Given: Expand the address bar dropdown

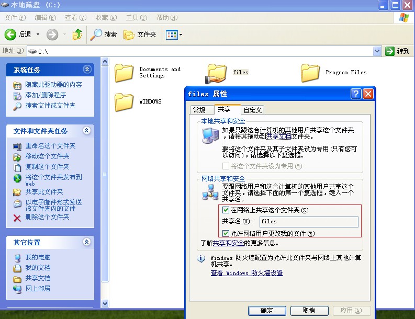Looking at the screenshot, I should [x=377, y=51].
